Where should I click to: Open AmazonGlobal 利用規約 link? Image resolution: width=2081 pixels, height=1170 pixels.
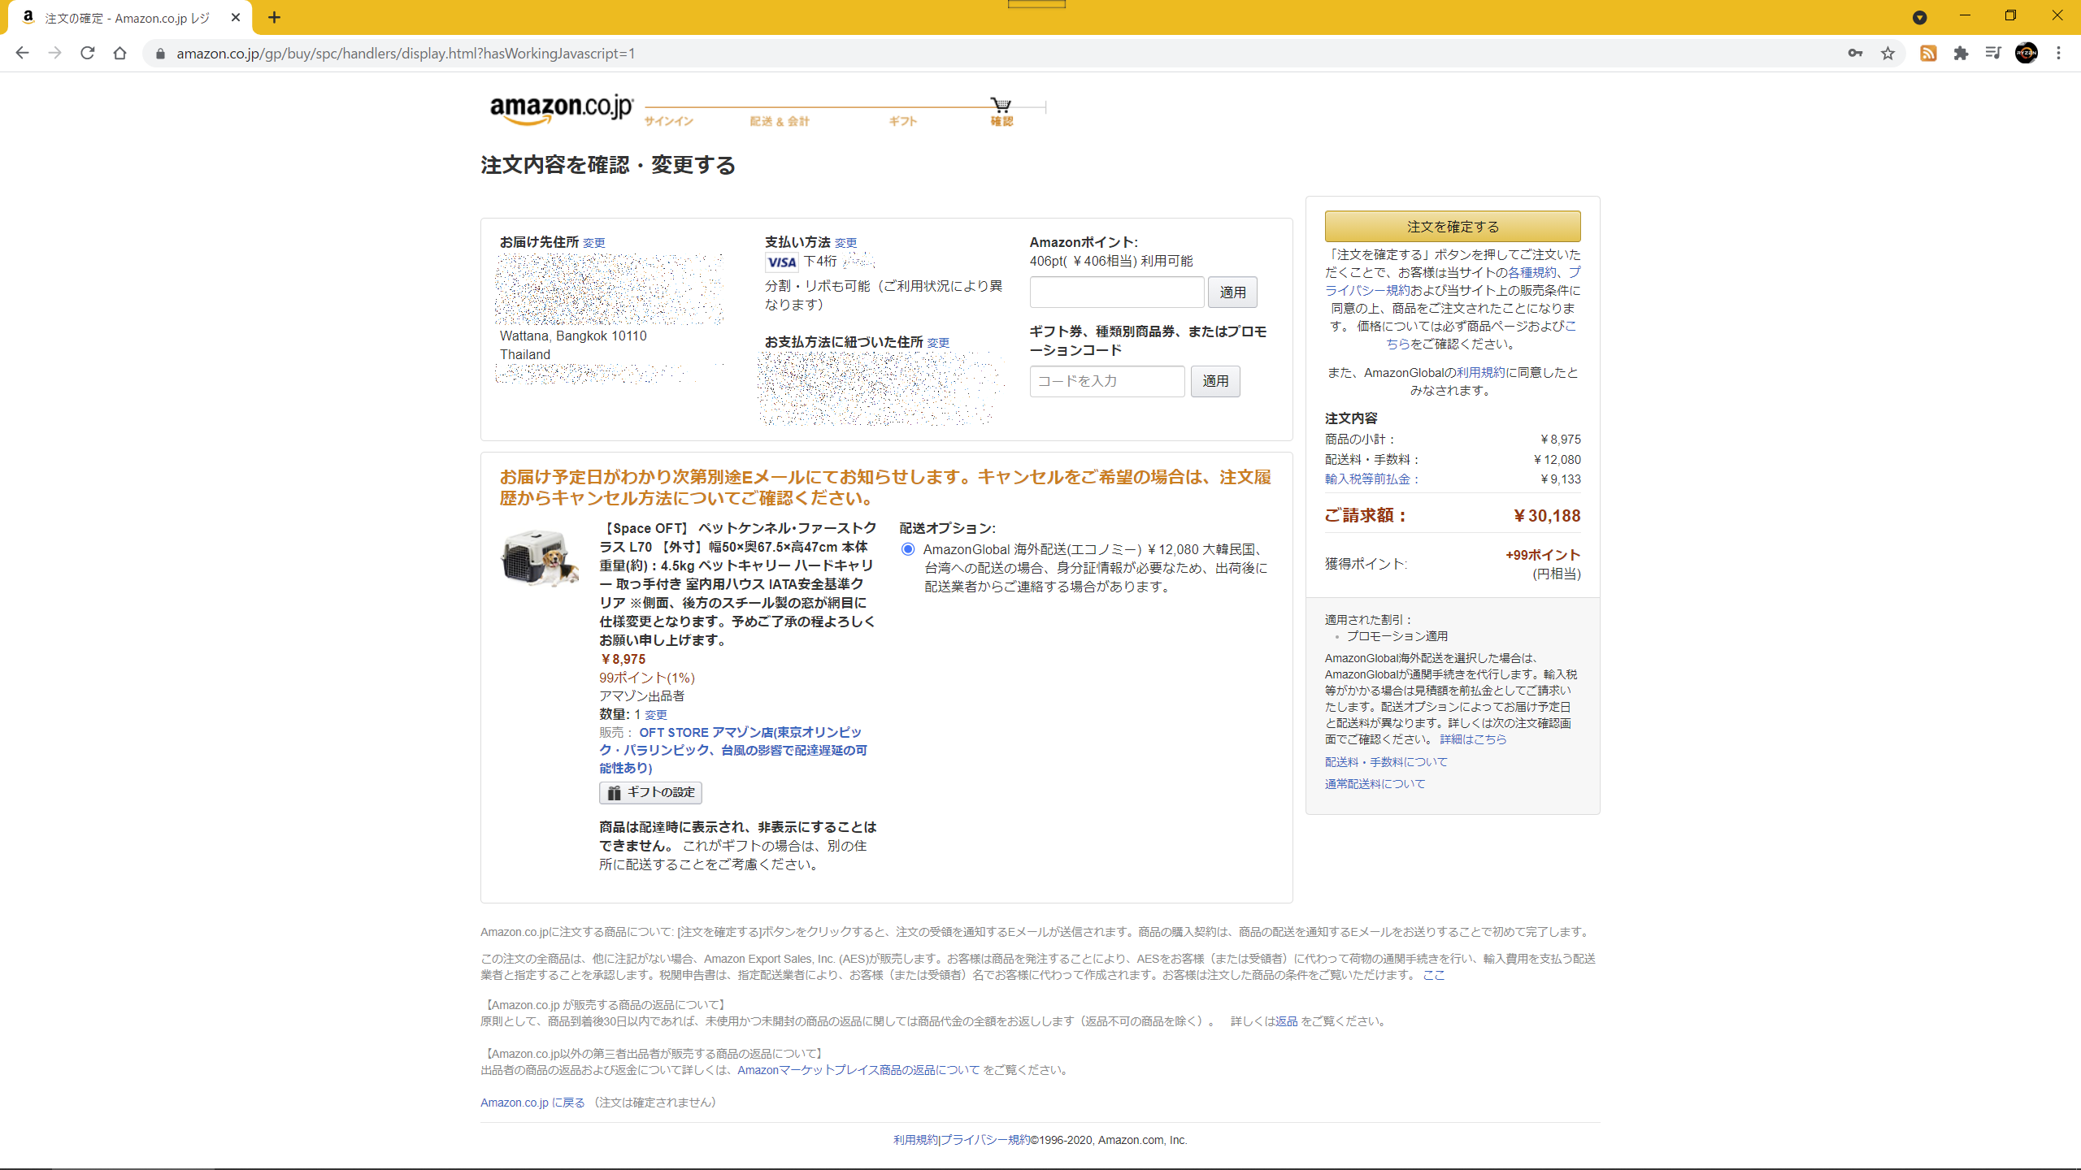1479,372
